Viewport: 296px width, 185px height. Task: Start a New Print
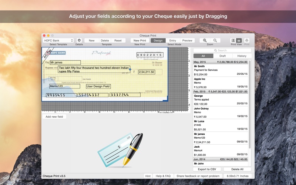[x=140, y=40]
